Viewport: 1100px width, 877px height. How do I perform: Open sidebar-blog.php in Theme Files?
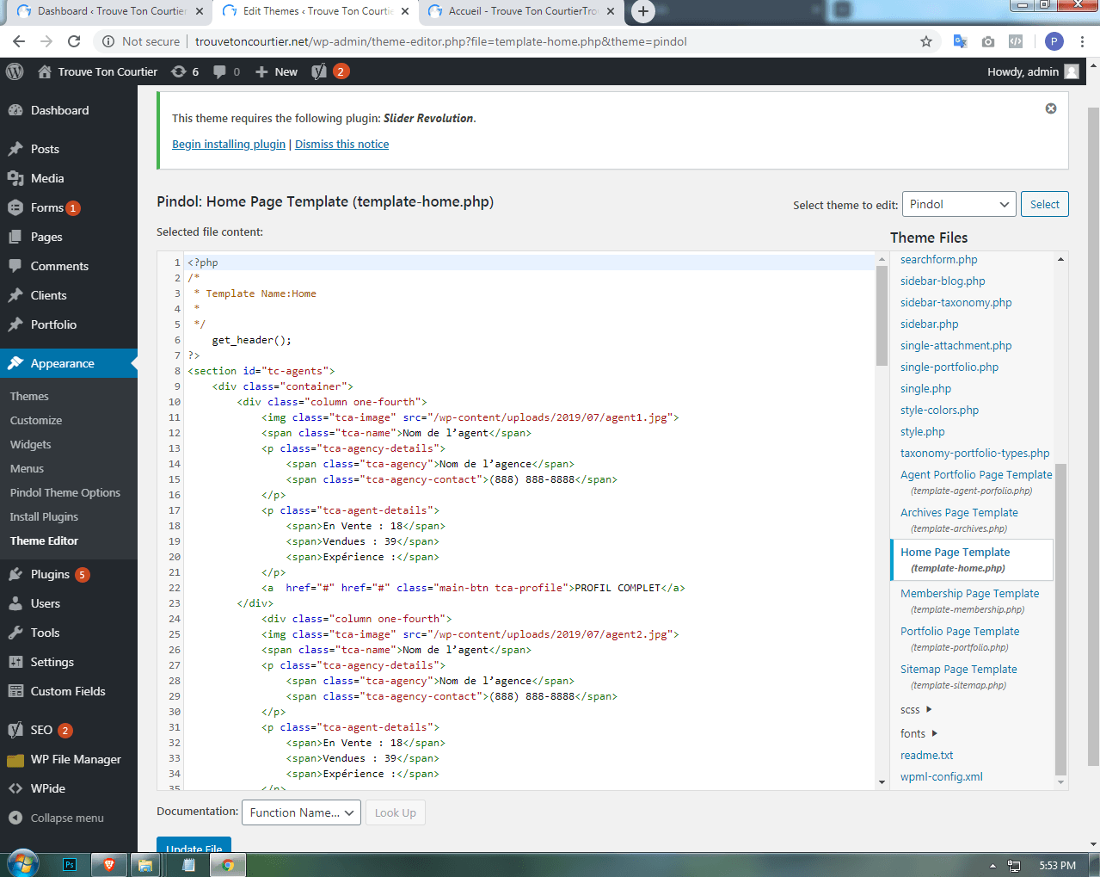[943, 281]
